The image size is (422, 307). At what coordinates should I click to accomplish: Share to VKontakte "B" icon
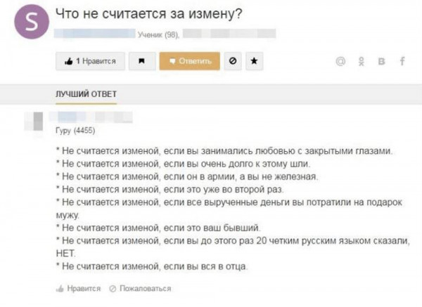[x=382, y=62]
